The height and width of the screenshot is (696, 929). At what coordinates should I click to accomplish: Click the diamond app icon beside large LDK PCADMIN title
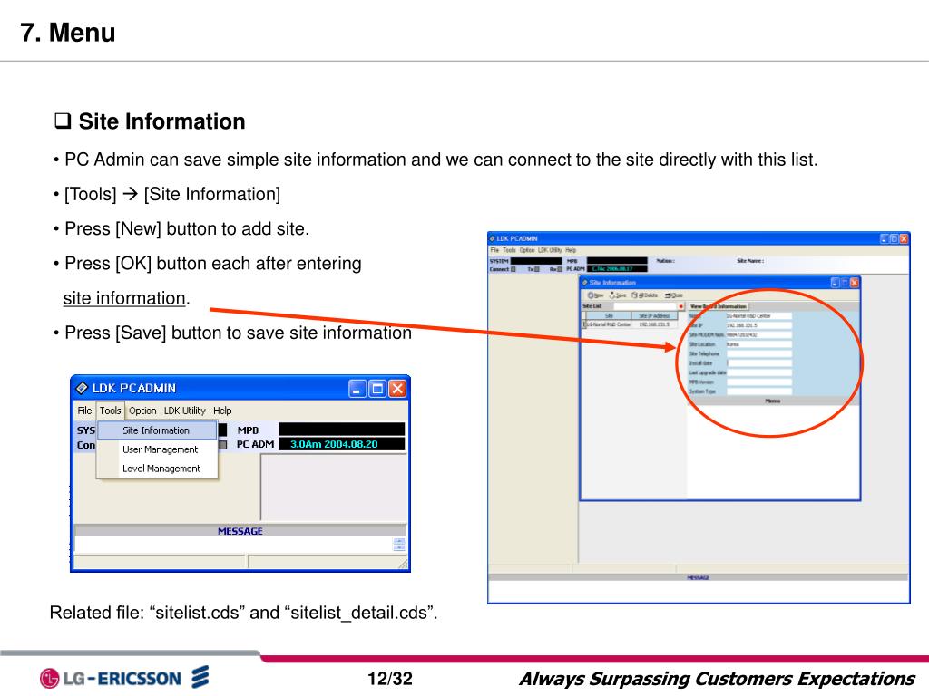[x=82, y=388]
